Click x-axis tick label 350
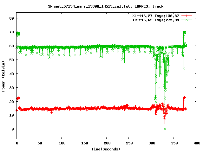This screenshot has width=203, height=152. pos(174,143)
